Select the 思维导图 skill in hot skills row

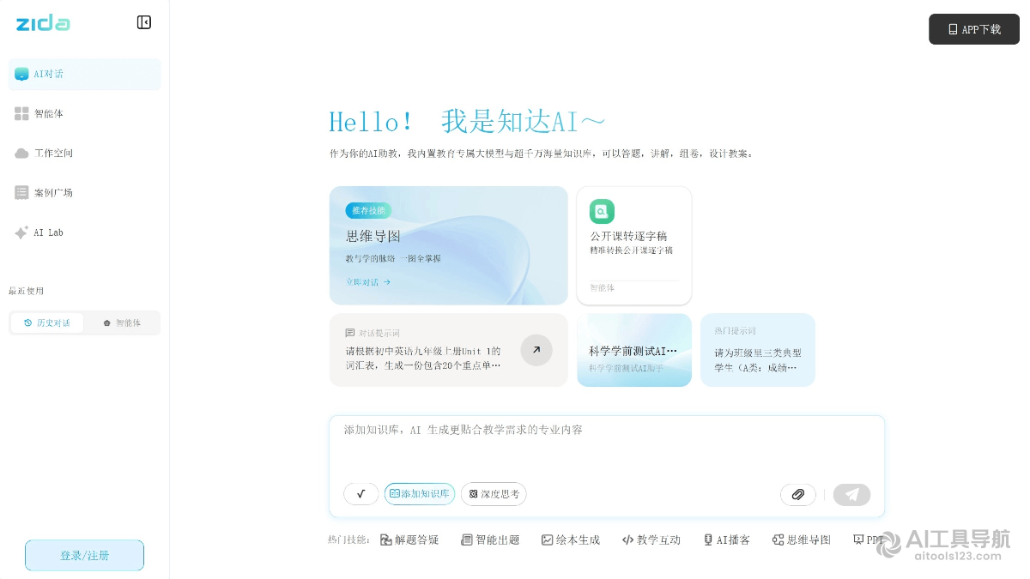802,540
